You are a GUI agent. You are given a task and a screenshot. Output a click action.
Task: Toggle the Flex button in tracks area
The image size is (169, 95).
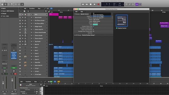(x=48, y=8)
